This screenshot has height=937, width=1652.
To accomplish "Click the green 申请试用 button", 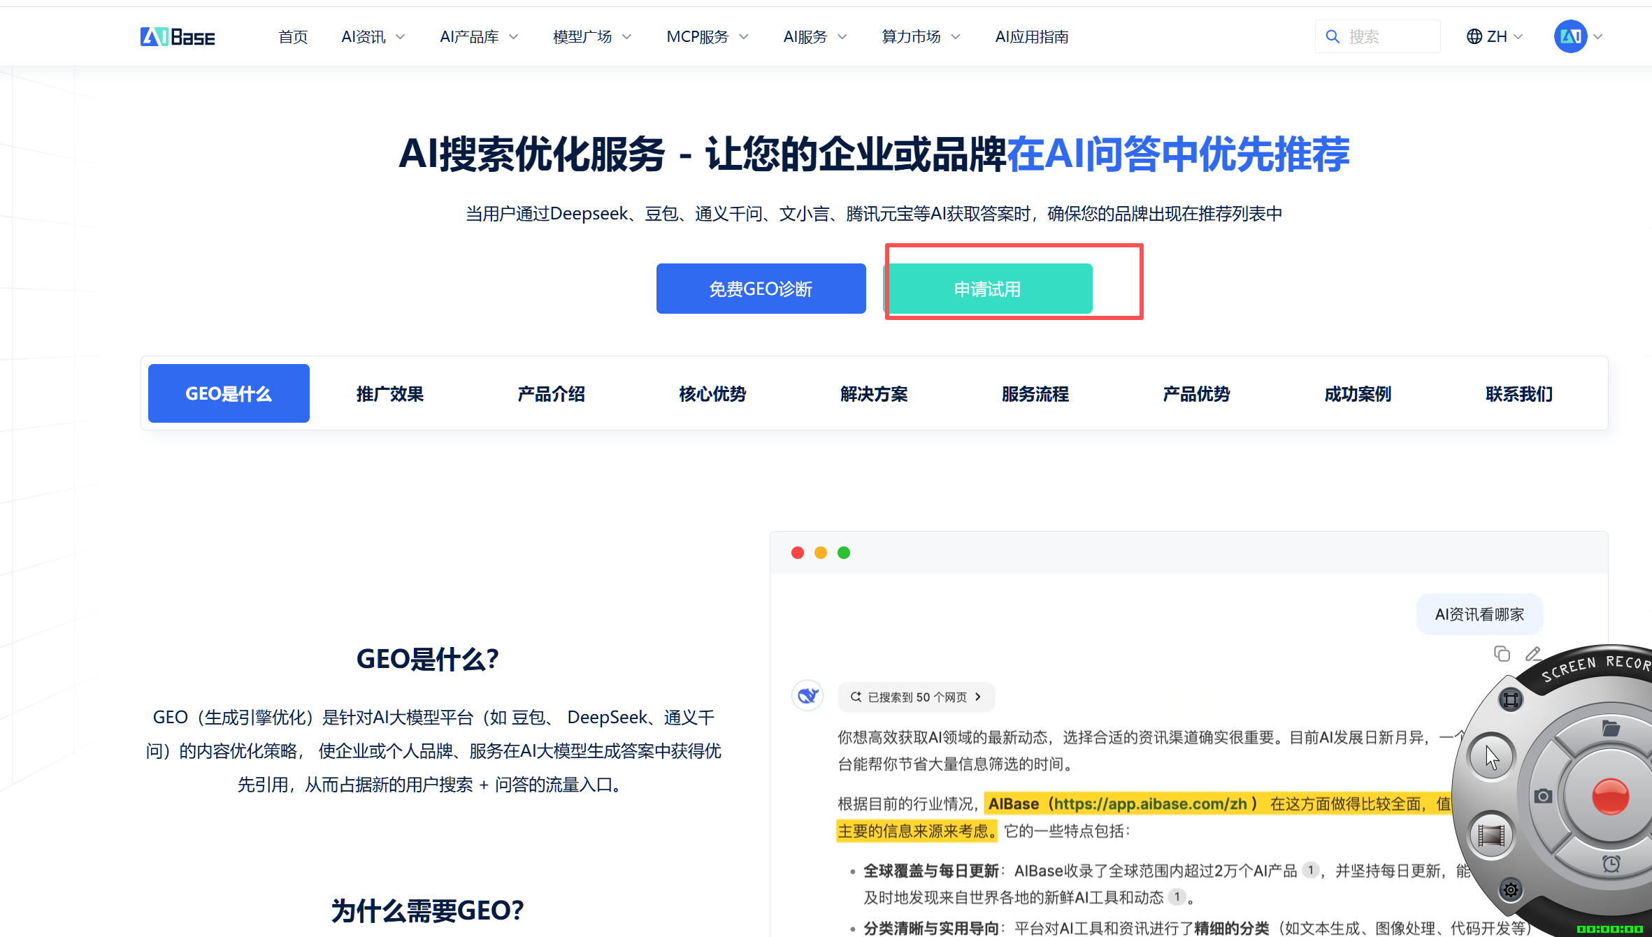I will (x=987, y=289).
